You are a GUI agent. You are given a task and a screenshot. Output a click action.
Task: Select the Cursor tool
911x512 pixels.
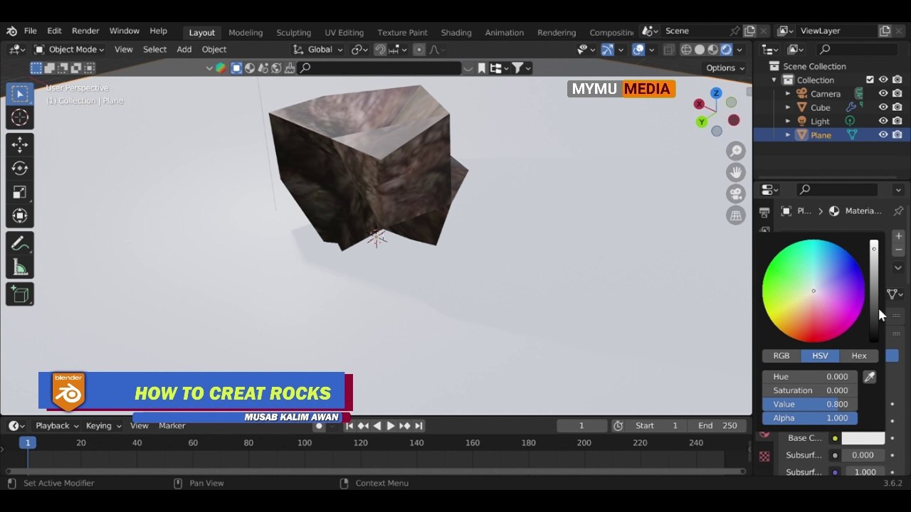coord(20,117)
